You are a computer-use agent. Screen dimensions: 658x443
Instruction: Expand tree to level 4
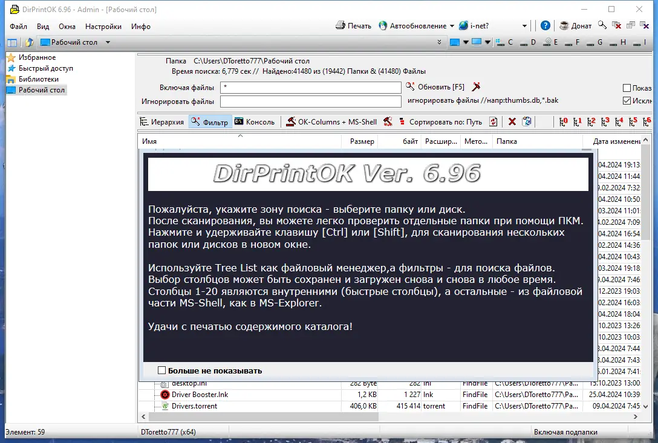pos(619,121)
